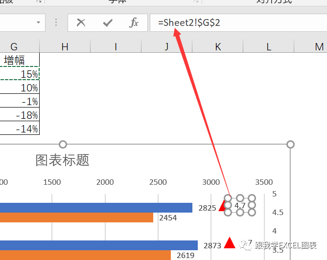Select column I header

[x=116, y=46]
